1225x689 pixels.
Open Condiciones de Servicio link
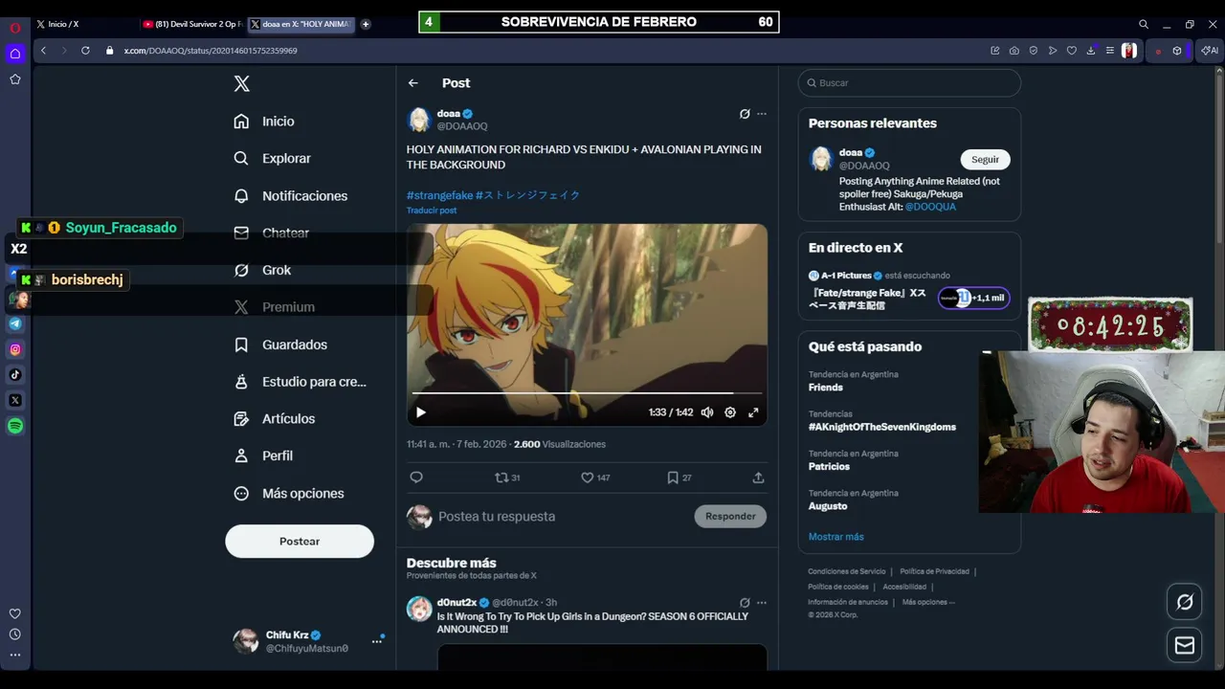[x=847, y=571]
